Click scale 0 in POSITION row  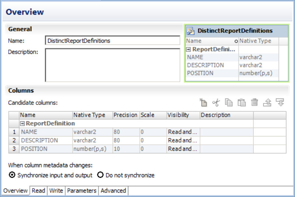[153, 149]
